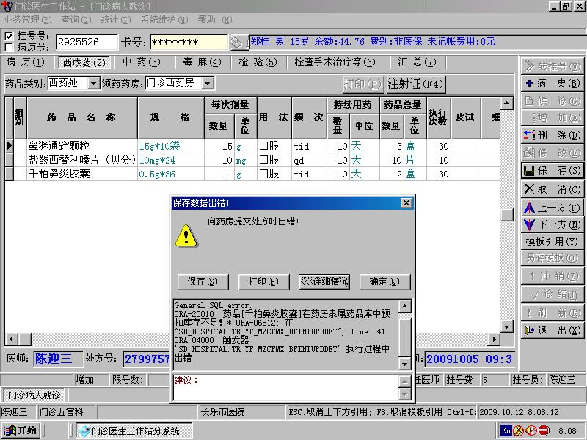587x440 pixels.
Task: Click the drug table vertical scrollbar thumb
Action: pyautogui.click(x=507, y=215)
